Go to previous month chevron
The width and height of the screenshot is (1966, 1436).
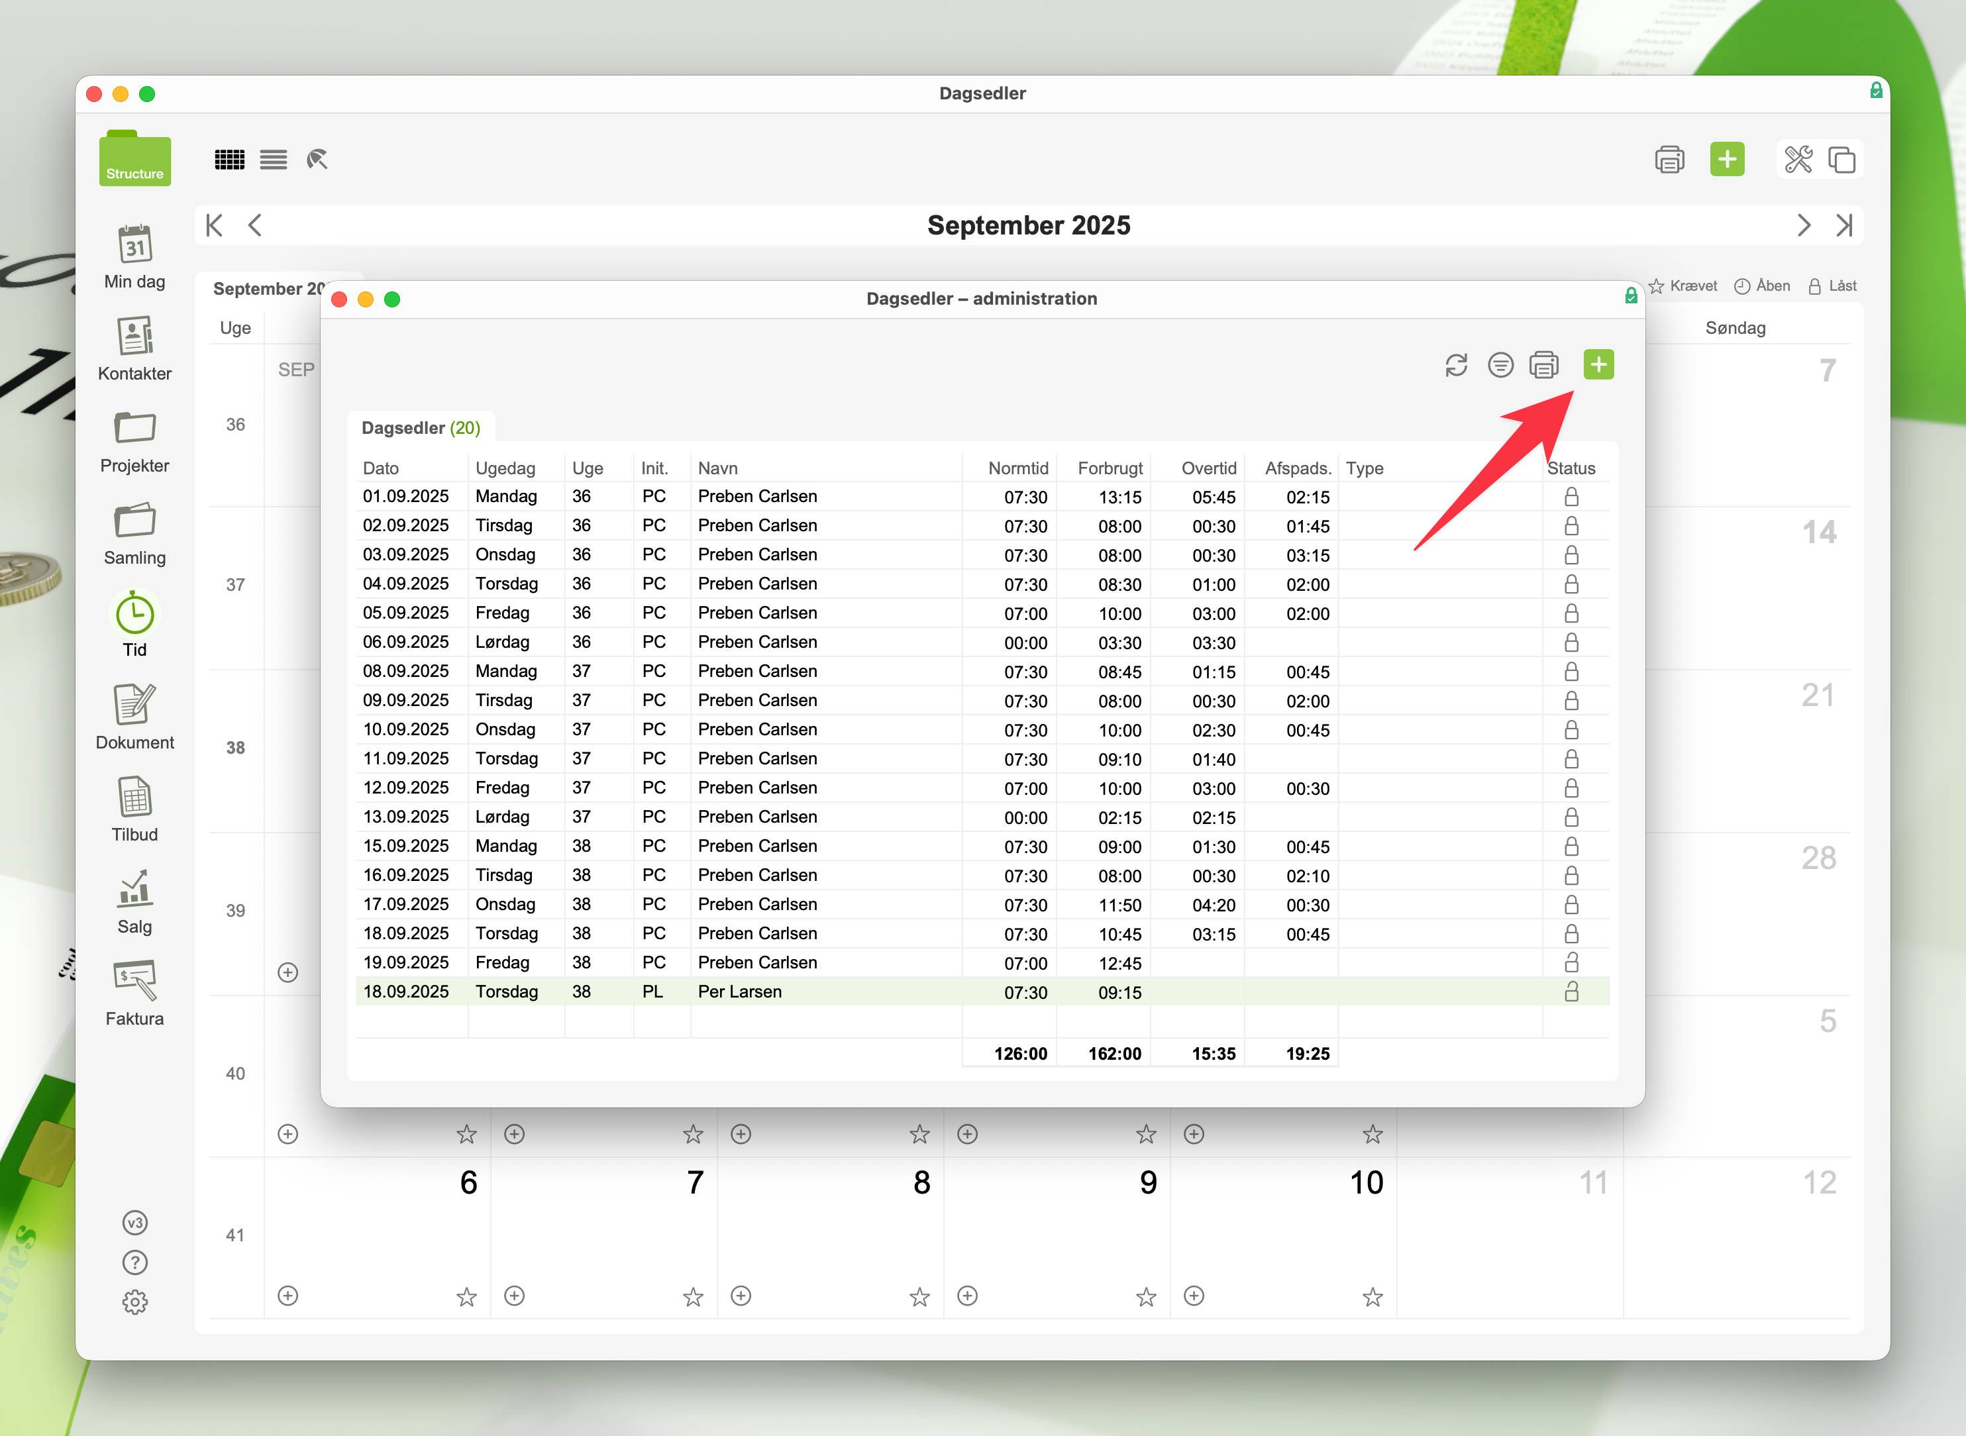pos(254,226)
